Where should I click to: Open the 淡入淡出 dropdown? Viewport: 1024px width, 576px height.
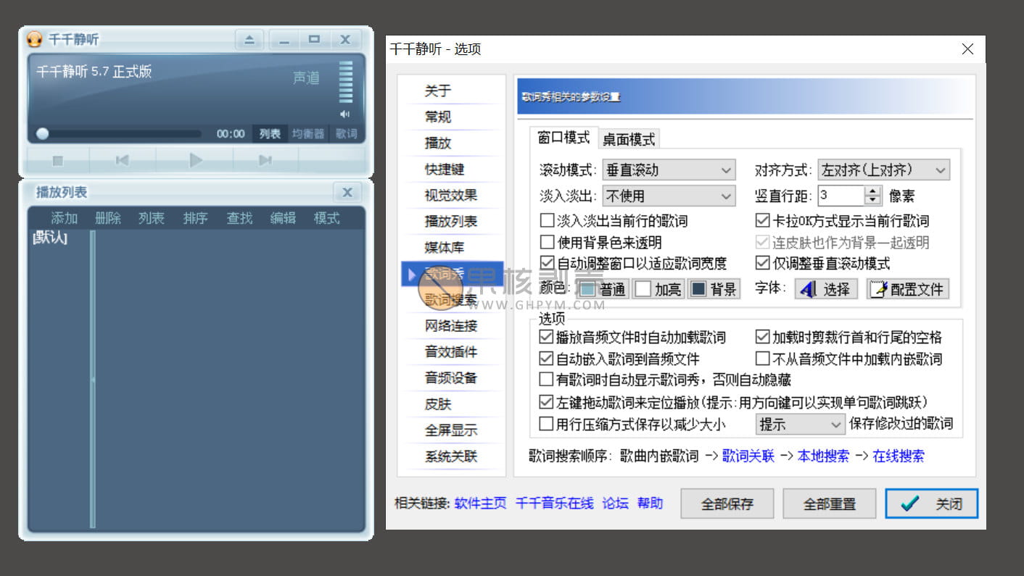coord(669,196)
